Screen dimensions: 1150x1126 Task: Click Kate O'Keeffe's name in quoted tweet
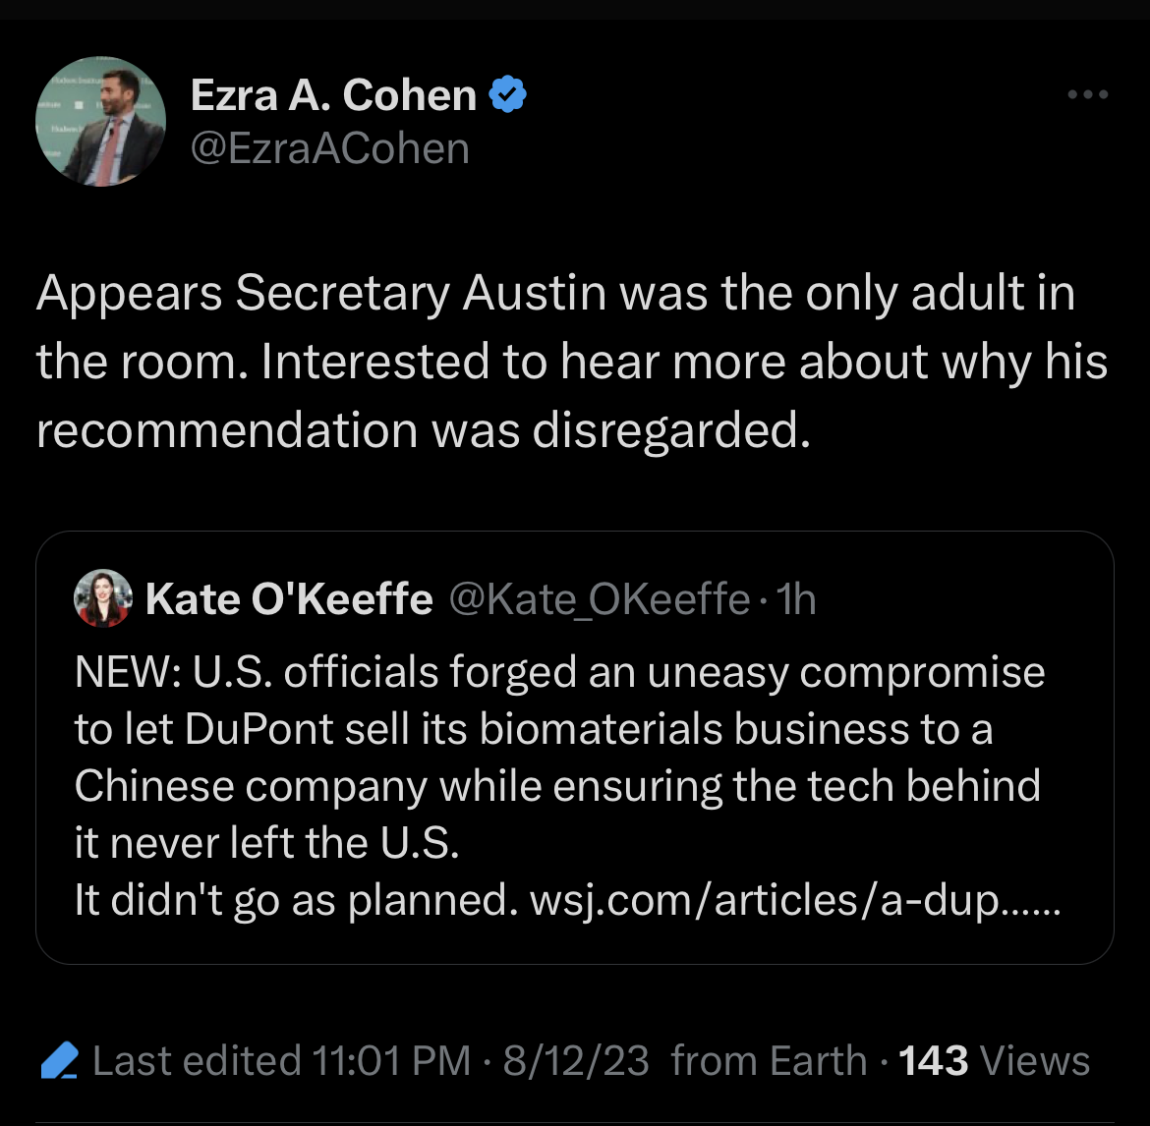(289, 599)
